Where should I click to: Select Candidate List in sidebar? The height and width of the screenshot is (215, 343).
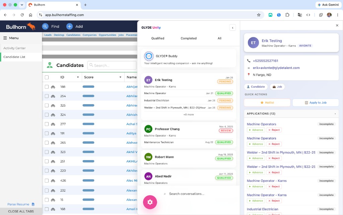[21, 57]
